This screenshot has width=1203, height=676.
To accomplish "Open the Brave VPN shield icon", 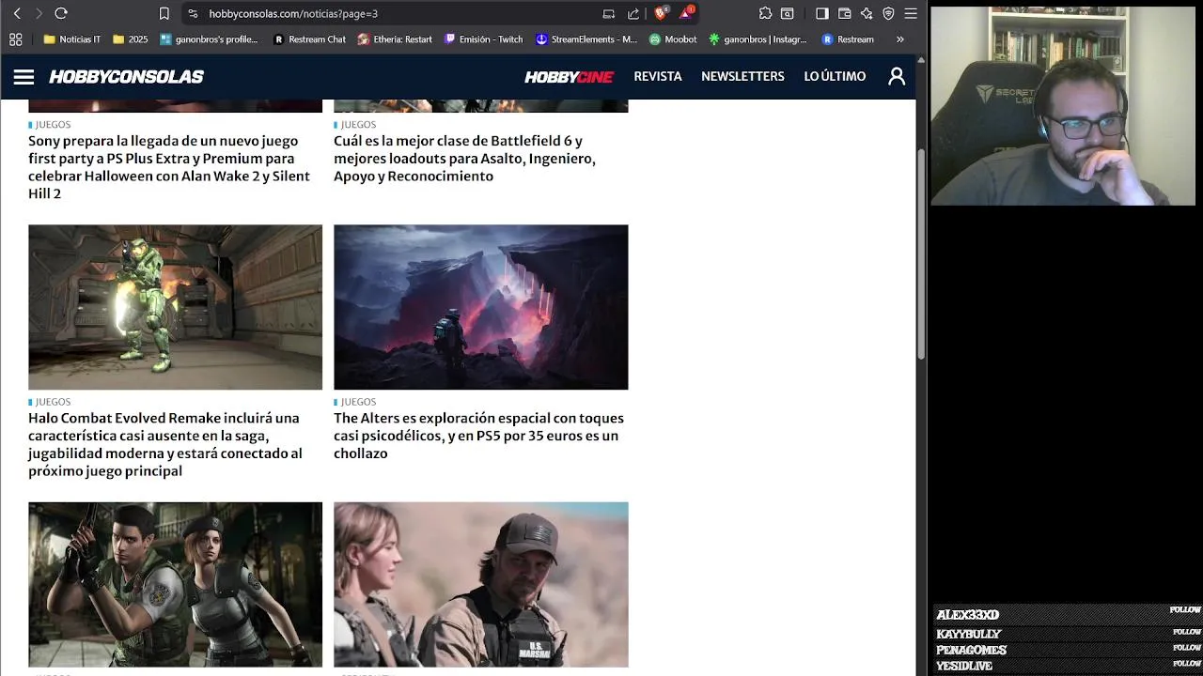I will click(x=888, y=13).
